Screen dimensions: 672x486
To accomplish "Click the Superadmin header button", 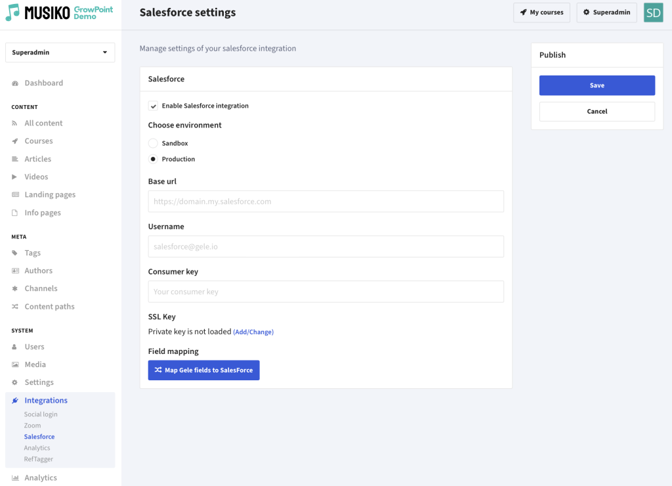I will (x=607, y=12).
